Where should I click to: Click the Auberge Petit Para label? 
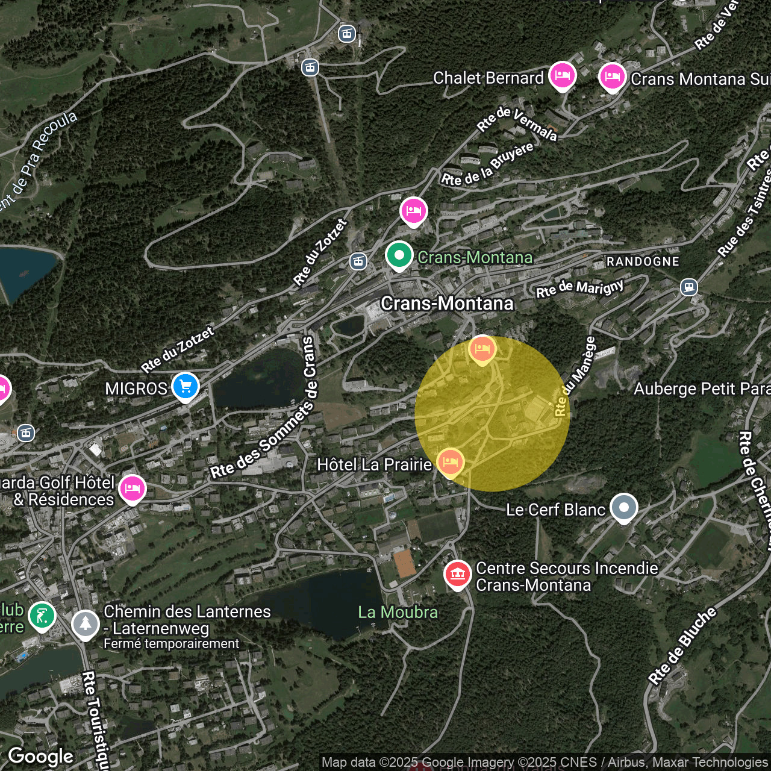(x=702, y=389)
